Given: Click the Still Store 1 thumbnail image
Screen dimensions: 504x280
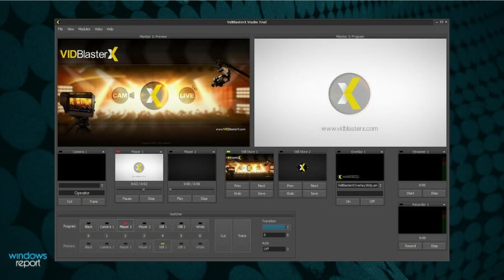Looking at the screenshot, I should pos(249,167).
